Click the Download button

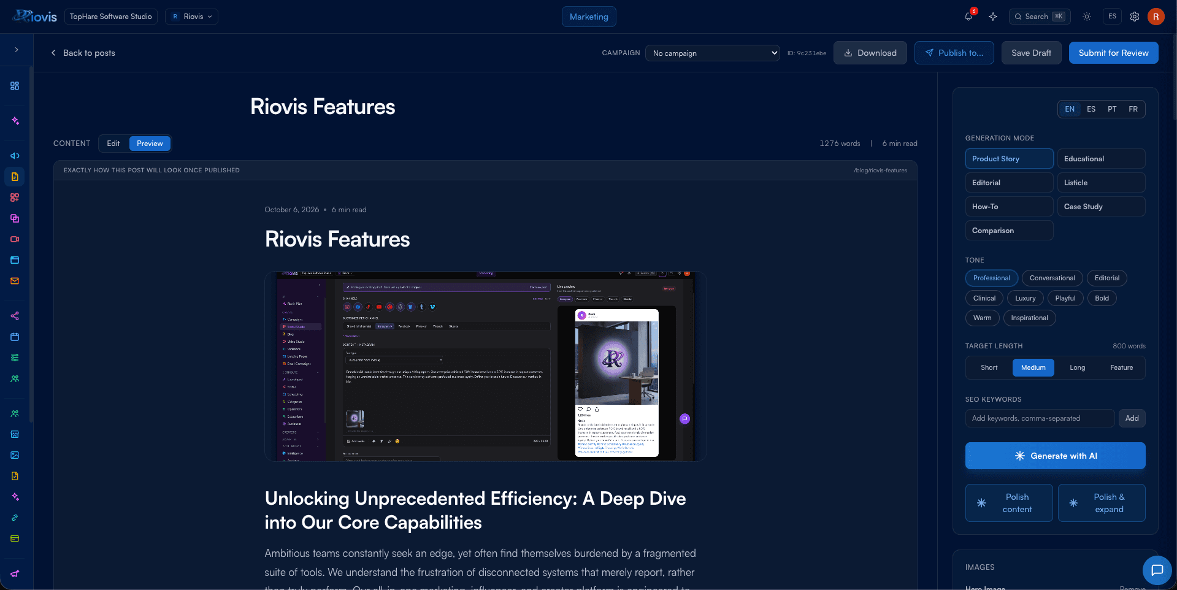click(870, 53)
